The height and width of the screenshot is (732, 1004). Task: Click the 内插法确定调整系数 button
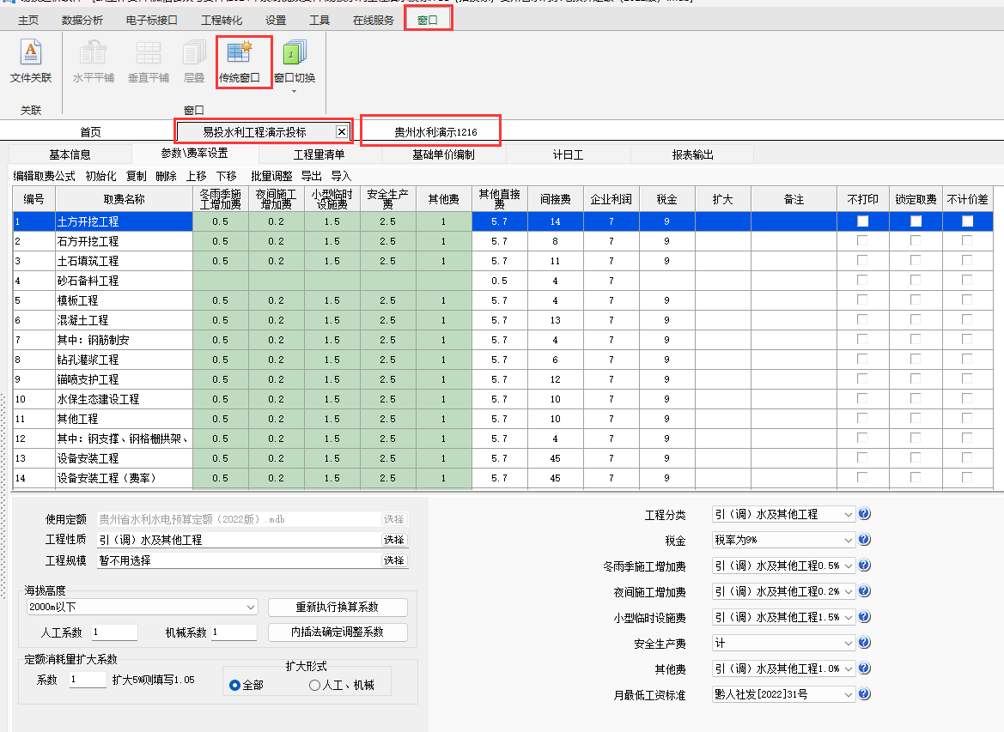click(x=338, y=632)
